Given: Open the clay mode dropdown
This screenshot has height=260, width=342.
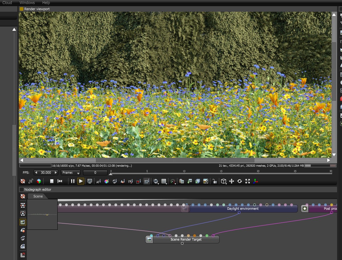Looking at the screenshot, I should point(156,181).
